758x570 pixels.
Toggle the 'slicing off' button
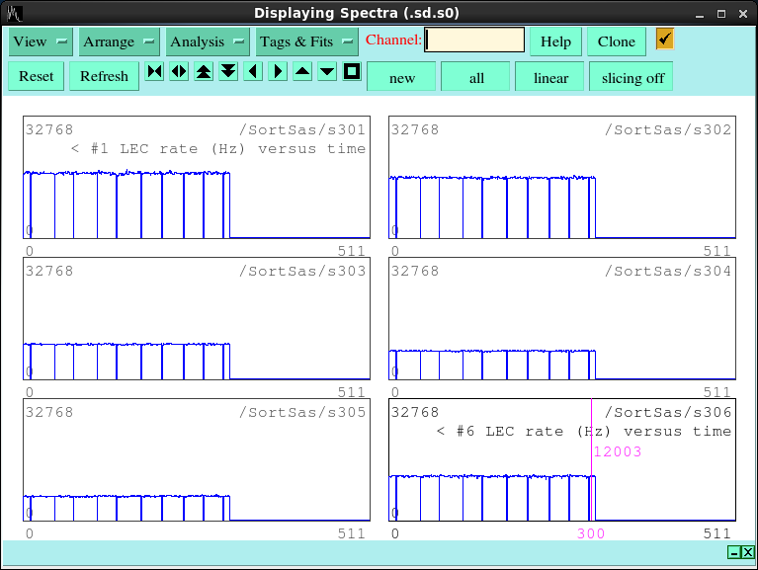point(632,77)
